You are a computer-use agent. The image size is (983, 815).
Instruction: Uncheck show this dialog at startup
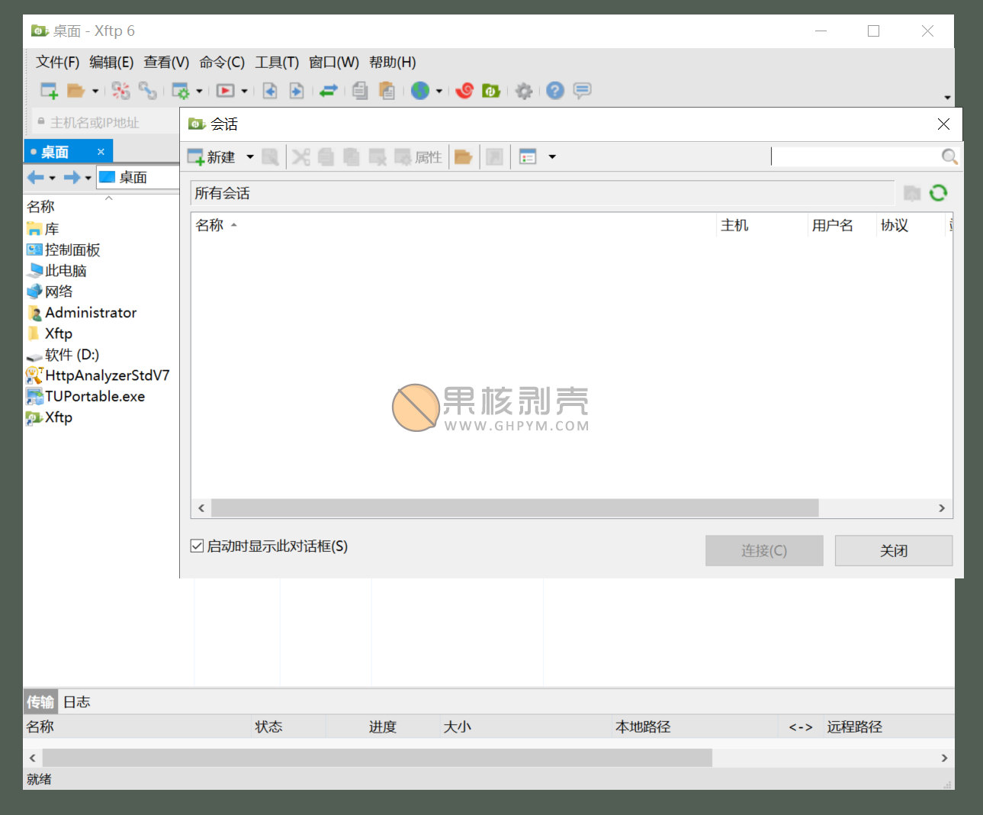[197, 546]
